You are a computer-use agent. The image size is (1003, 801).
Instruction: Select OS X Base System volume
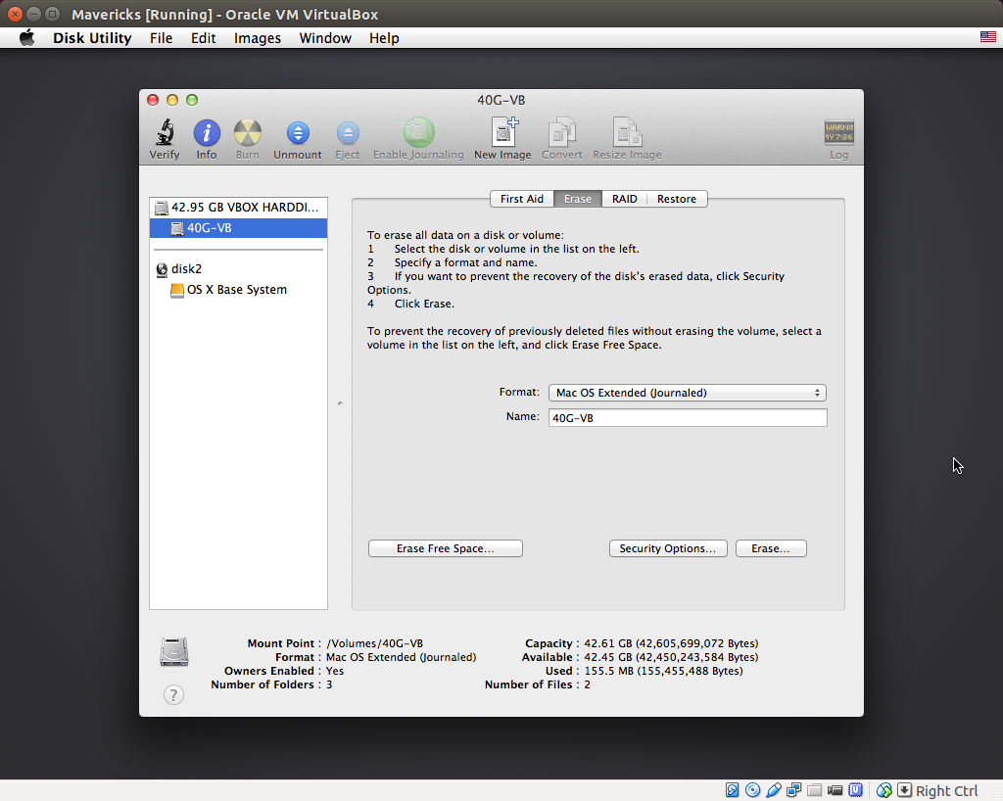pos(238,290)
